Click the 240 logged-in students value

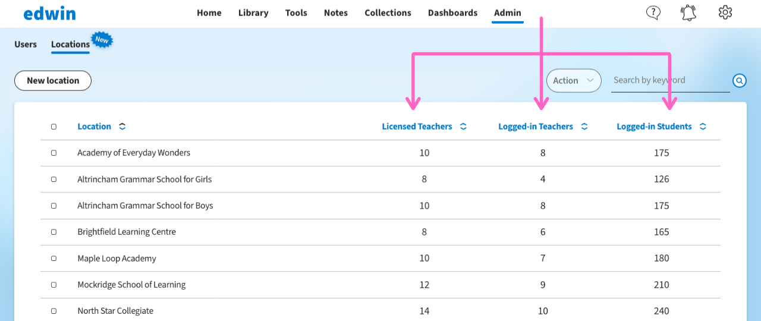click(x=661, y=311)
